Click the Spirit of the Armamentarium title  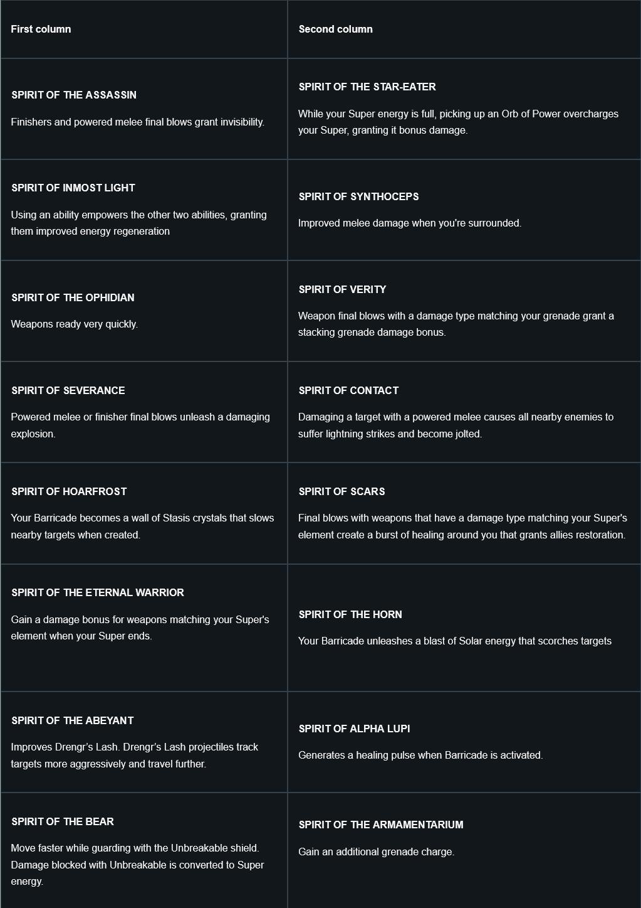(x=381, y=825)
